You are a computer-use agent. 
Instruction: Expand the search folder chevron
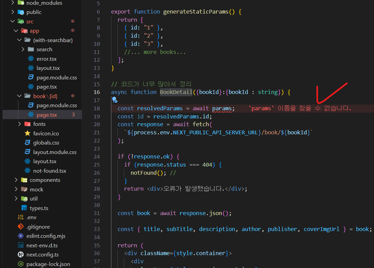(23, 49)
